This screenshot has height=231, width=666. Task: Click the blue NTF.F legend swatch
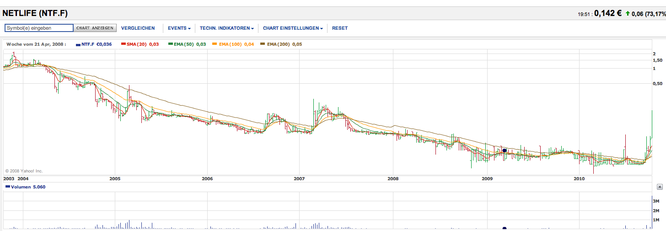[78, 44]
